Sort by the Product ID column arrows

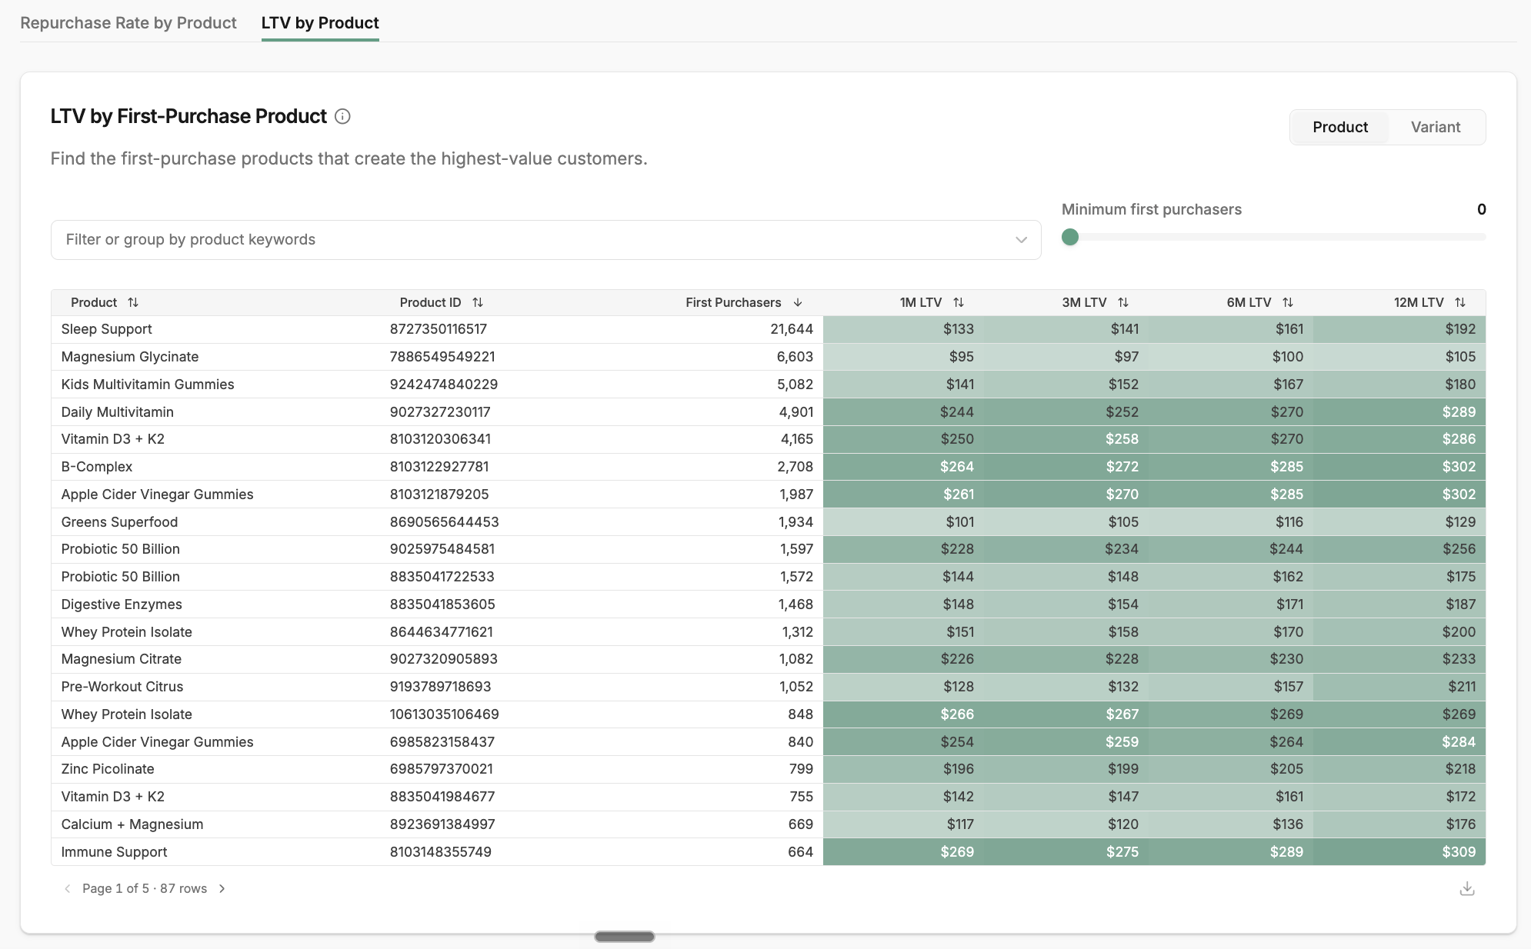point(478,302)
